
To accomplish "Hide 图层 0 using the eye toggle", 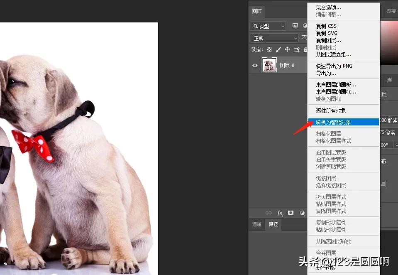I will click(255, 65).
